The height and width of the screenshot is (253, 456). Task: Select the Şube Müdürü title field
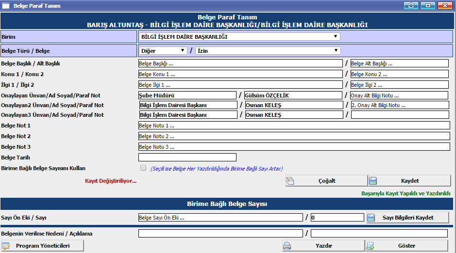coord(187,95)
